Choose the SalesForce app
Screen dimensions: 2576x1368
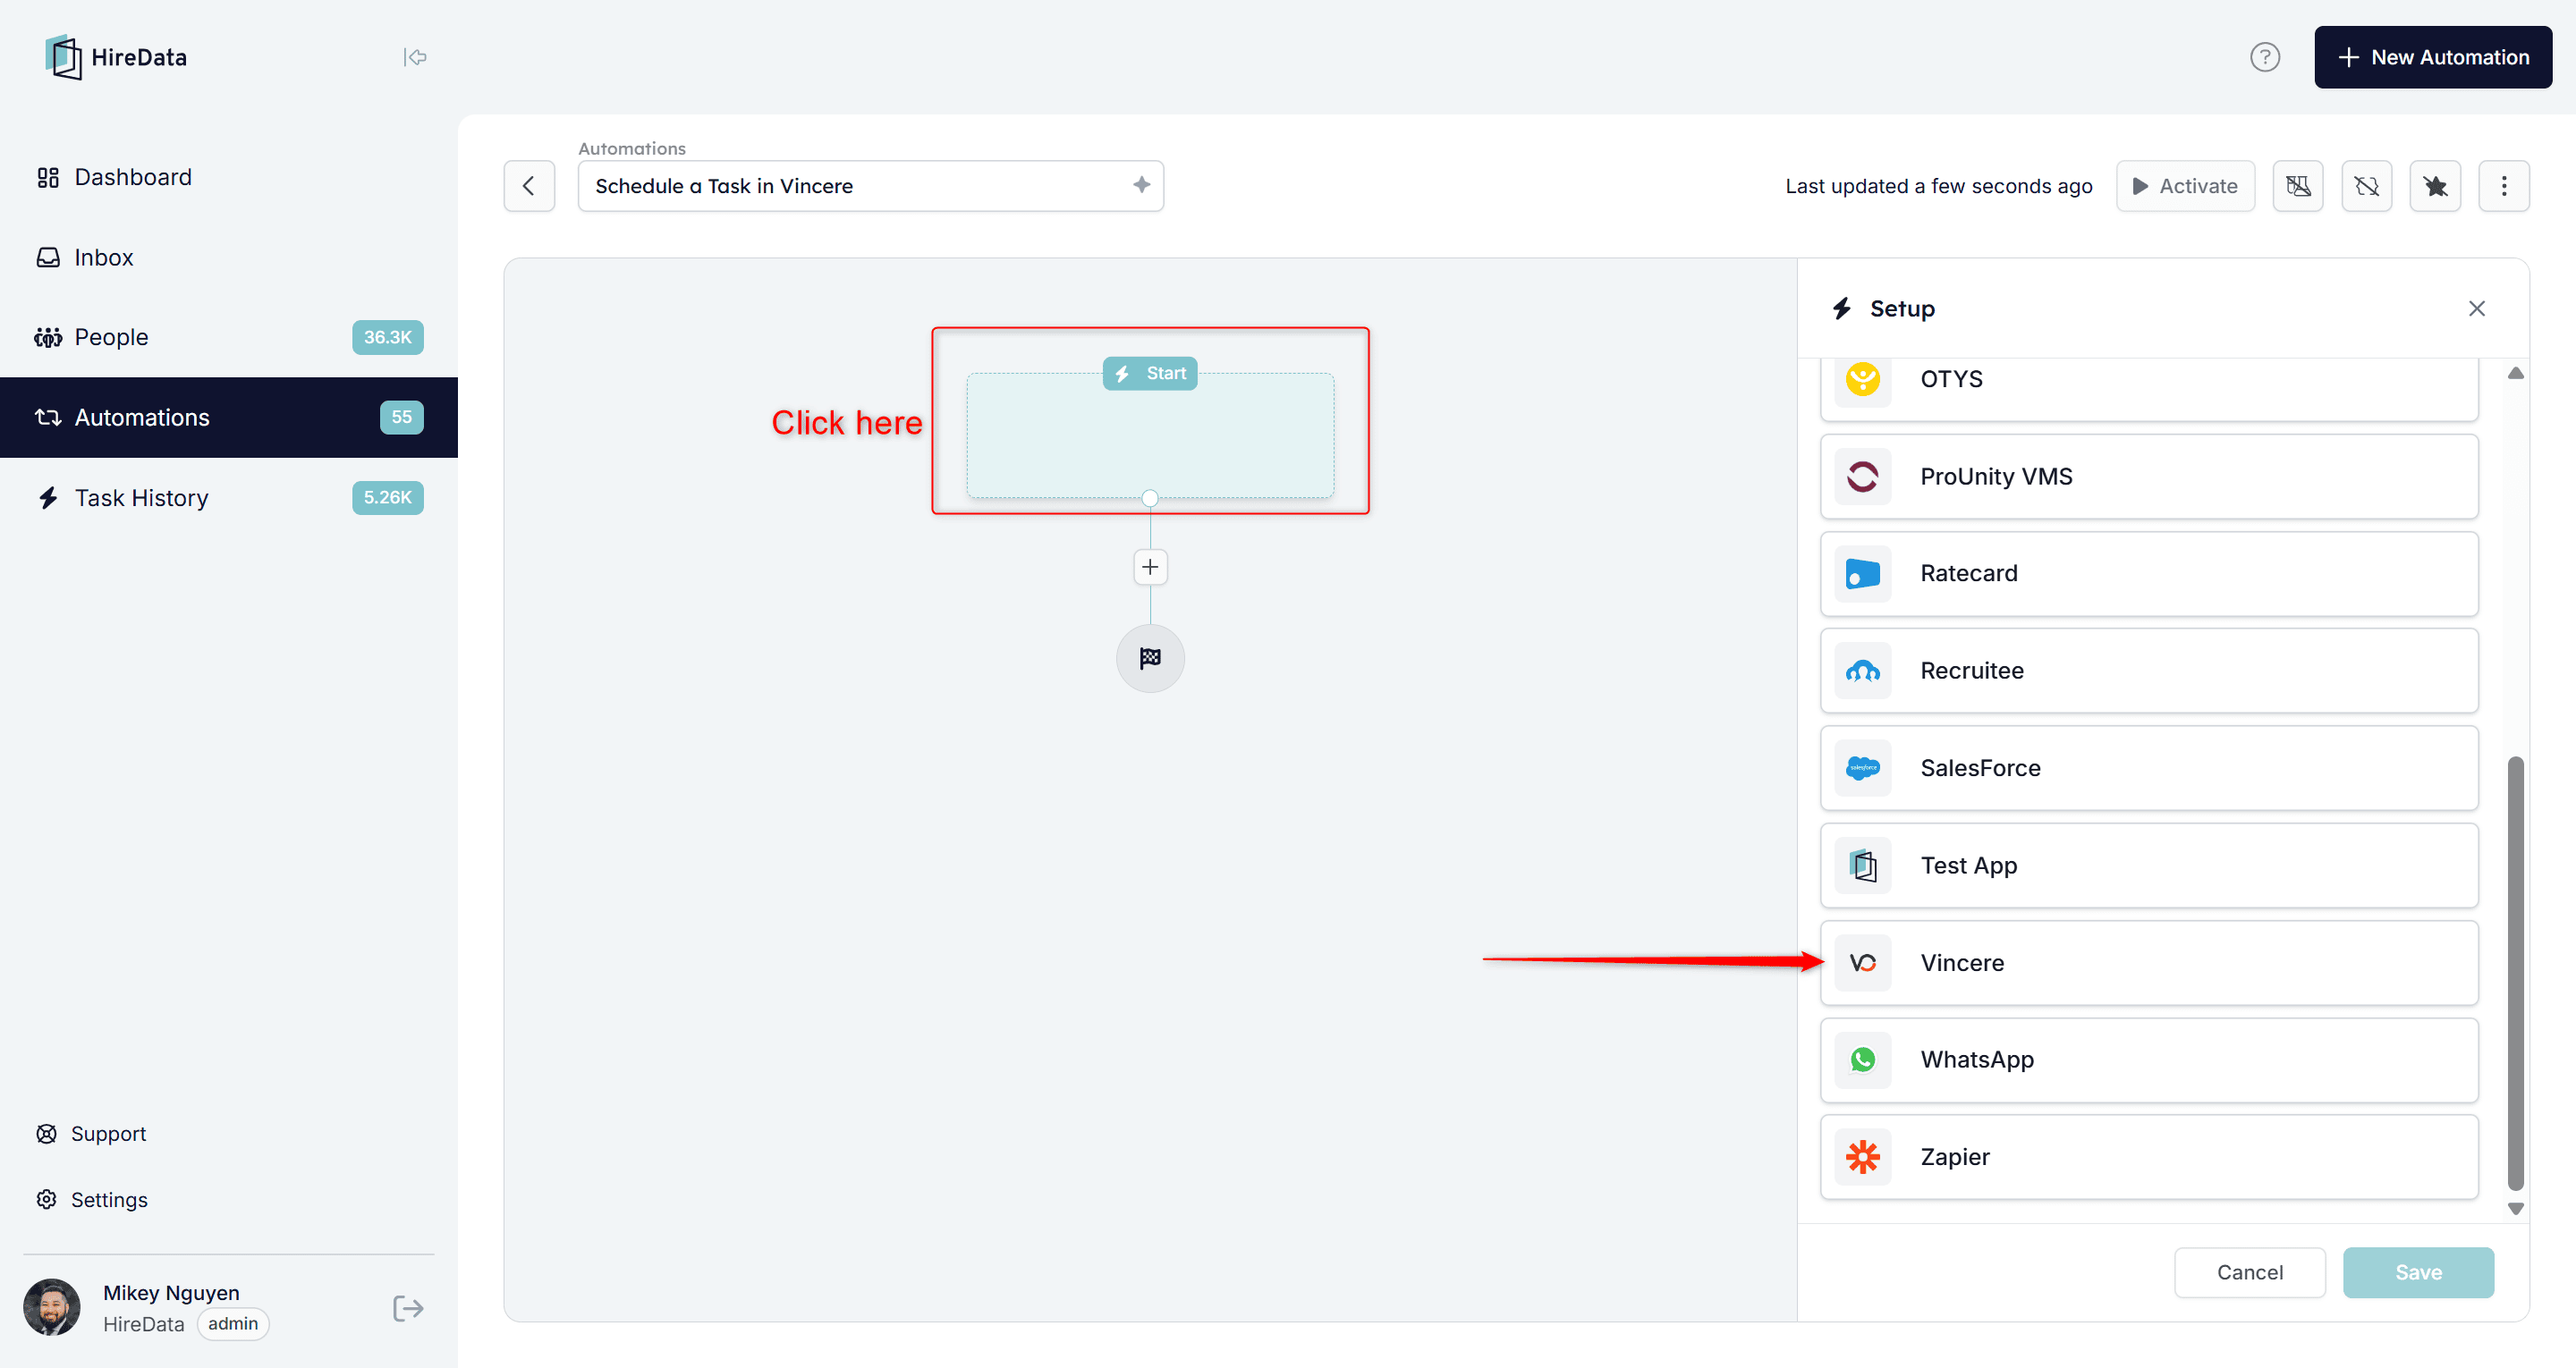2149,767
